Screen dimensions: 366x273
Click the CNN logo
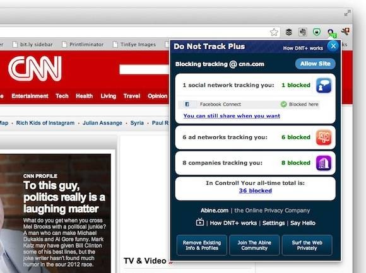point(35,69)
